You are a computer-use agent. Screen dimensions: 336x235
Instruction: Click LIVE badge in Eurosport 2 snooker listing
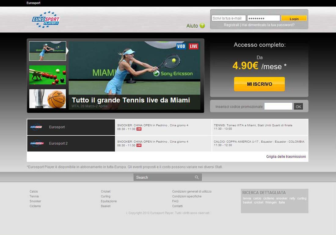pos(139,145)
